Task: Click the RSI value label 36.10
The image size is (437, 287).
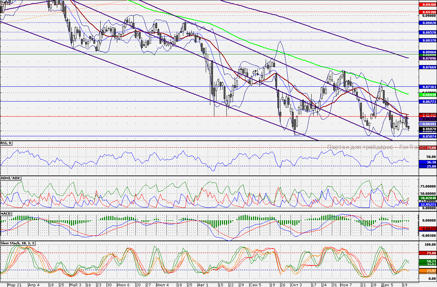Action: point(427,162)
